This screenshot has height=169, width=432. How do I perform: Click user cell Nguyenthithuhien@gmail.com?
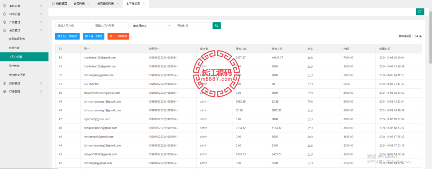tap(102, 93)
